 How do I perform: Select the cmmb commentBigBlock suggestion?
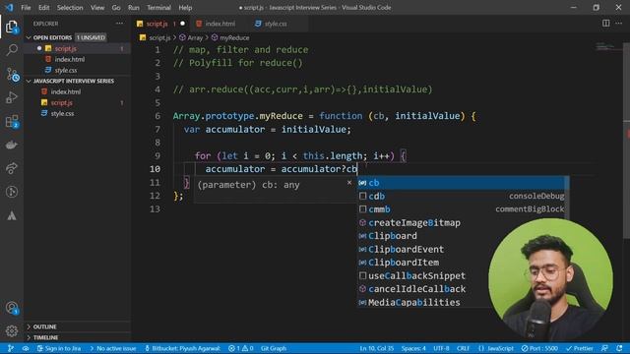461,209
